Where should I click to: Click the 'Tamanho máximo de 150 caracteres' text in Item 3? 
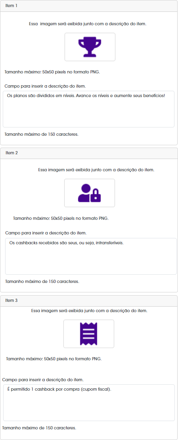[39, 428]
